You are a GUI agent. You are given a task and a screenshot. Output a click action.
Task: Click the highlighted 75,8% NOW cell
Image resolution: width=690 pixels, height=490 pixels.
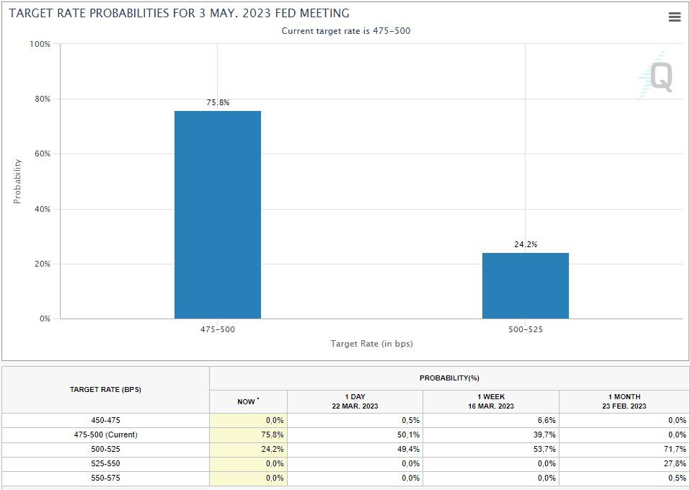click(248, 435)
